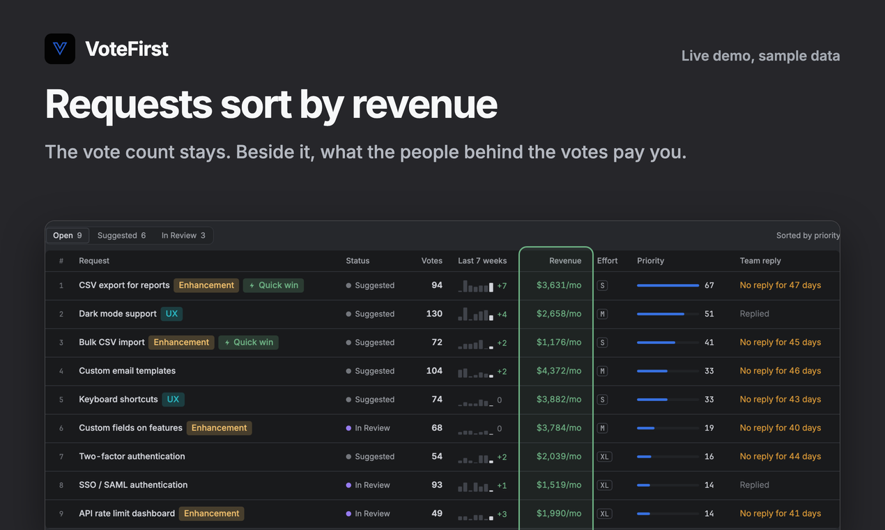Image resolution: width=885 pixels, height=530 pixels.
Task: Open the Sorted by priority control
Action: (808, 236)
